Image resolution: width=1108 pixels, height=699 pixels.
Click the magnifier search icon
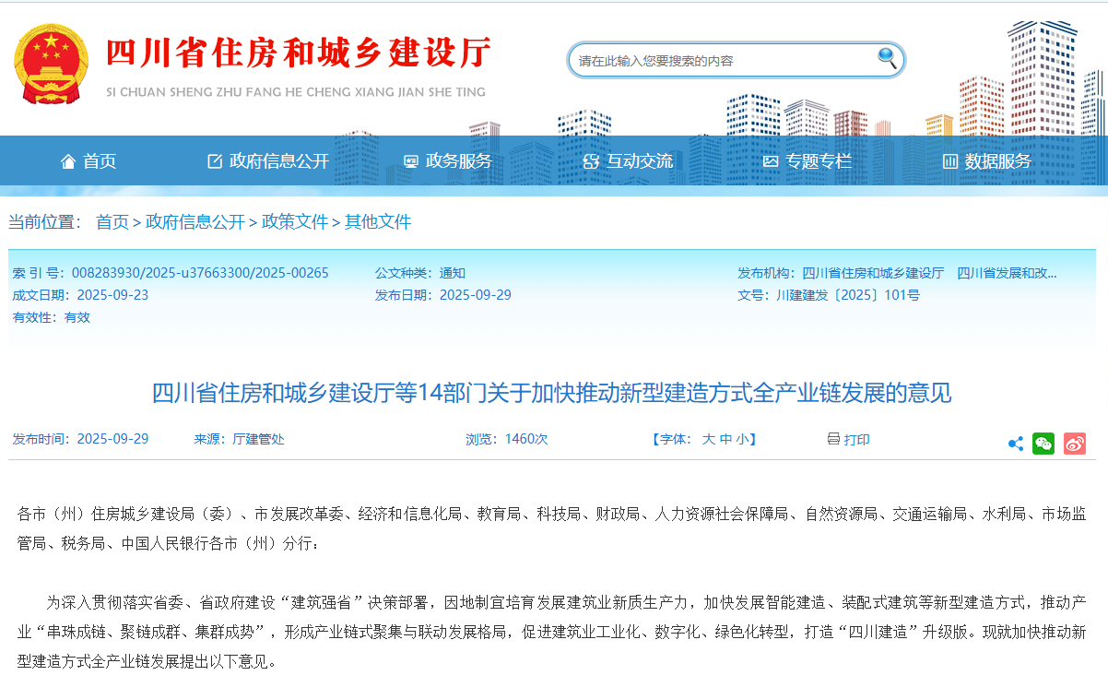pos(886,59)
